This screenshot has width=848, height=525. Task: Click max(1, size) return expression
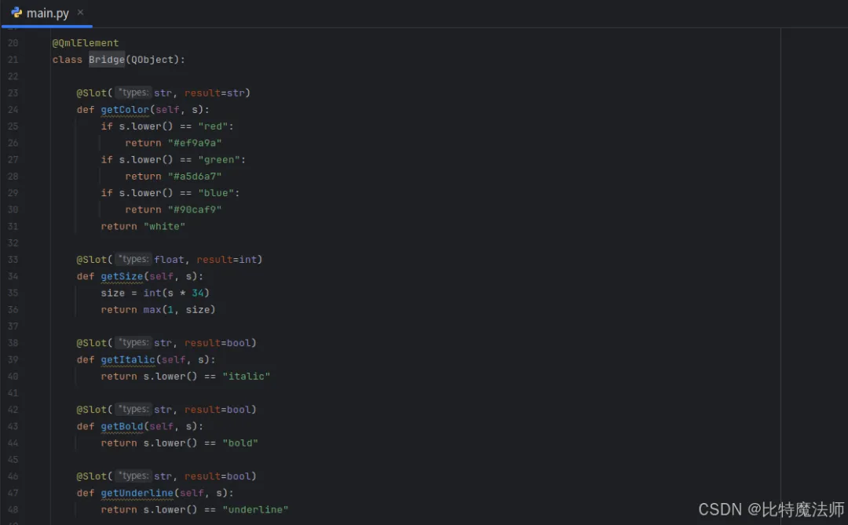click(179, 309)
